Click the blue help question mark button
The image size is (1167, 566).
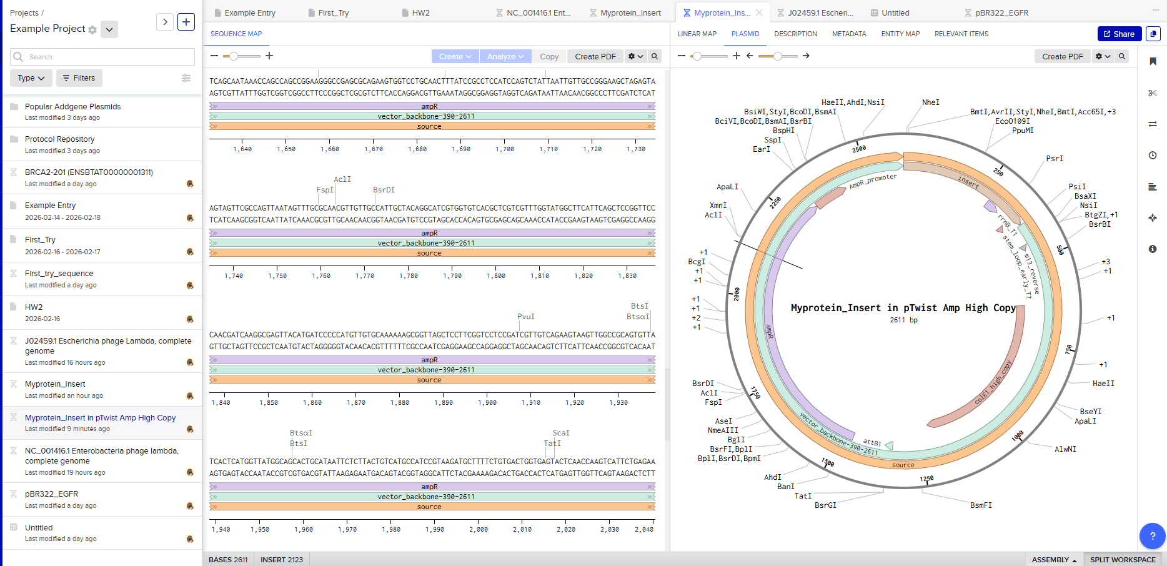(1152, 535)
